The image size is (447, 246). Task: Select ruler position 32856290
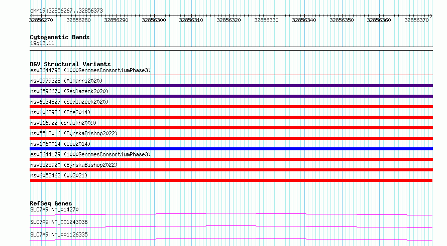point(116,20)
